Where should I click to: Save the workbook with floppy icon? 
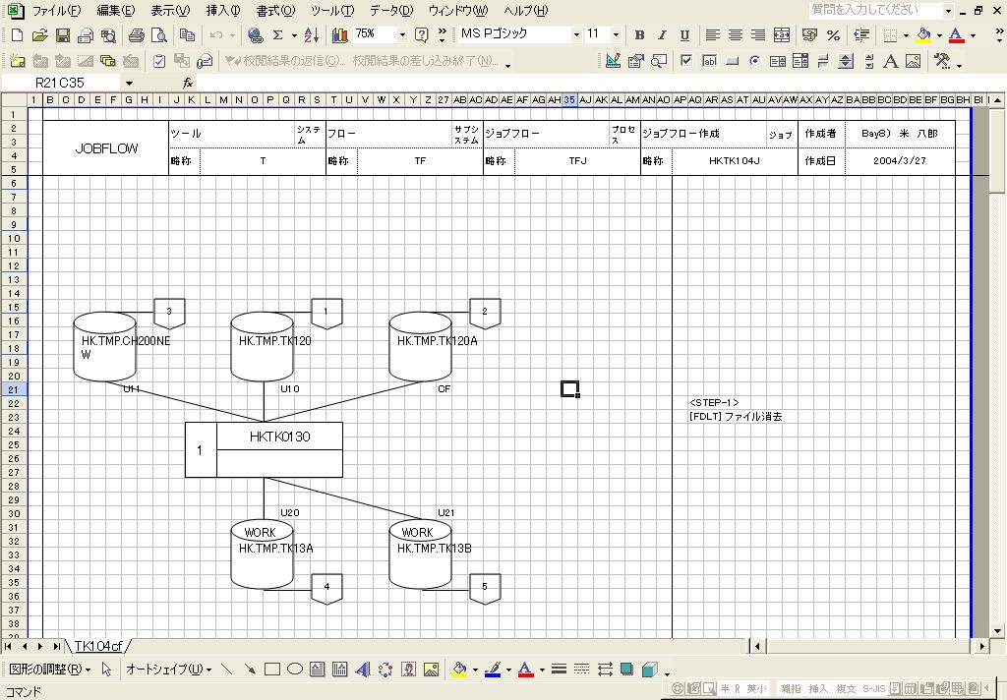click(x=62, y=34)
